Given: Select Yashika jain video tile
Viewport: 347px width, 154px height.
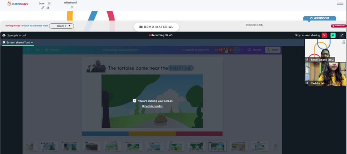Looking at the screenshot, I should click(x=325, y=74).
